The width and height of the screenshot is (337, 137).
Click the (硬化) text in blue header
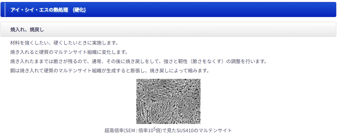coord(78,10)
